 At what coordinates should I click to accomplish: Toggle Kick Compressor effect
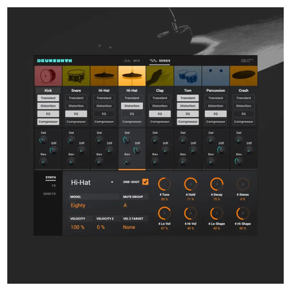pyautogui.click(x=48, y=122)
